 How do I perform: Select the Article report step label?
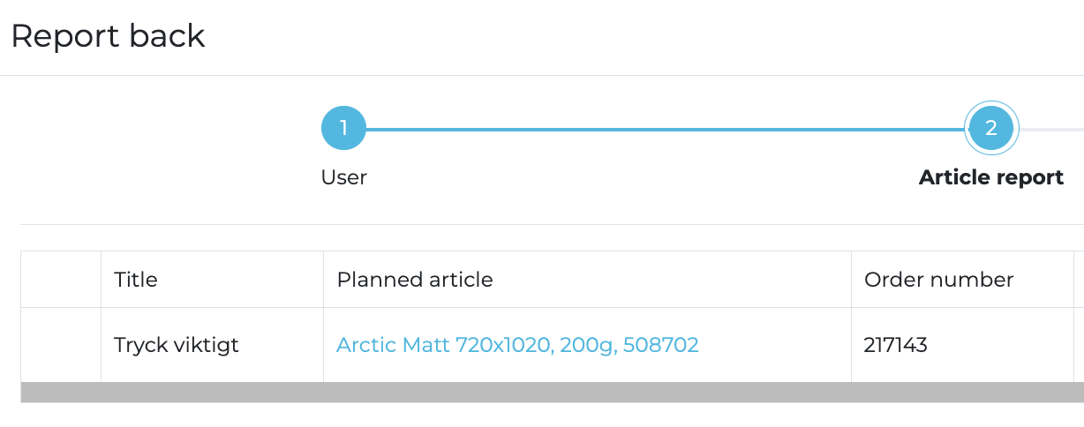point(990,177)
